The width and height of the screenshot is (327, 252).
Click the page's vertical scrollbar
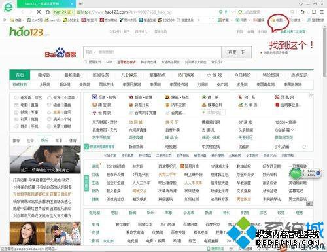pos(325,52)
